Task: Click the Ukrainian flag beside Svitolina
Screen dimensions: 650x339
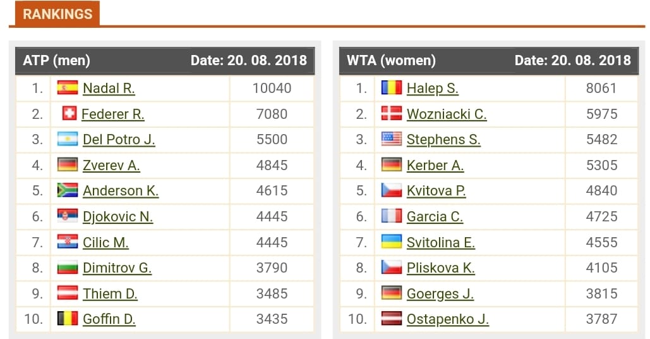Action: (x=392, y=242)
